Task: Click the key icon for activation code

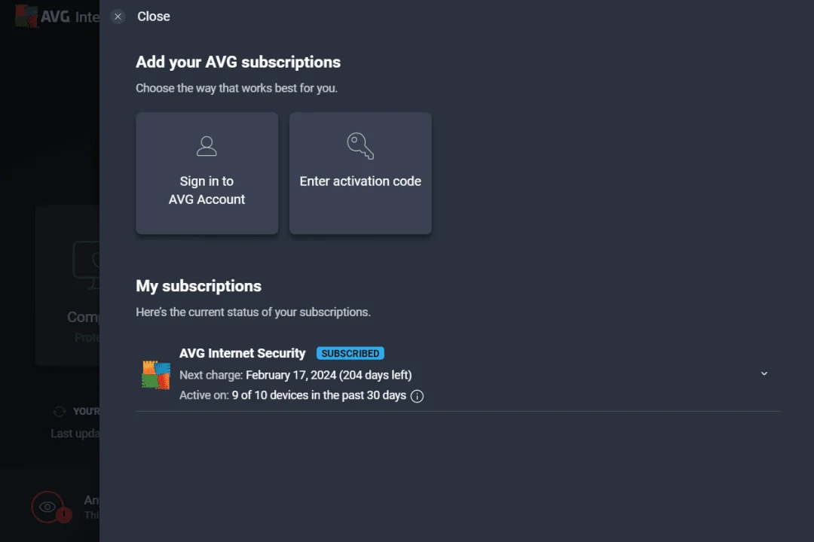Action: click(x=360, y=146)
